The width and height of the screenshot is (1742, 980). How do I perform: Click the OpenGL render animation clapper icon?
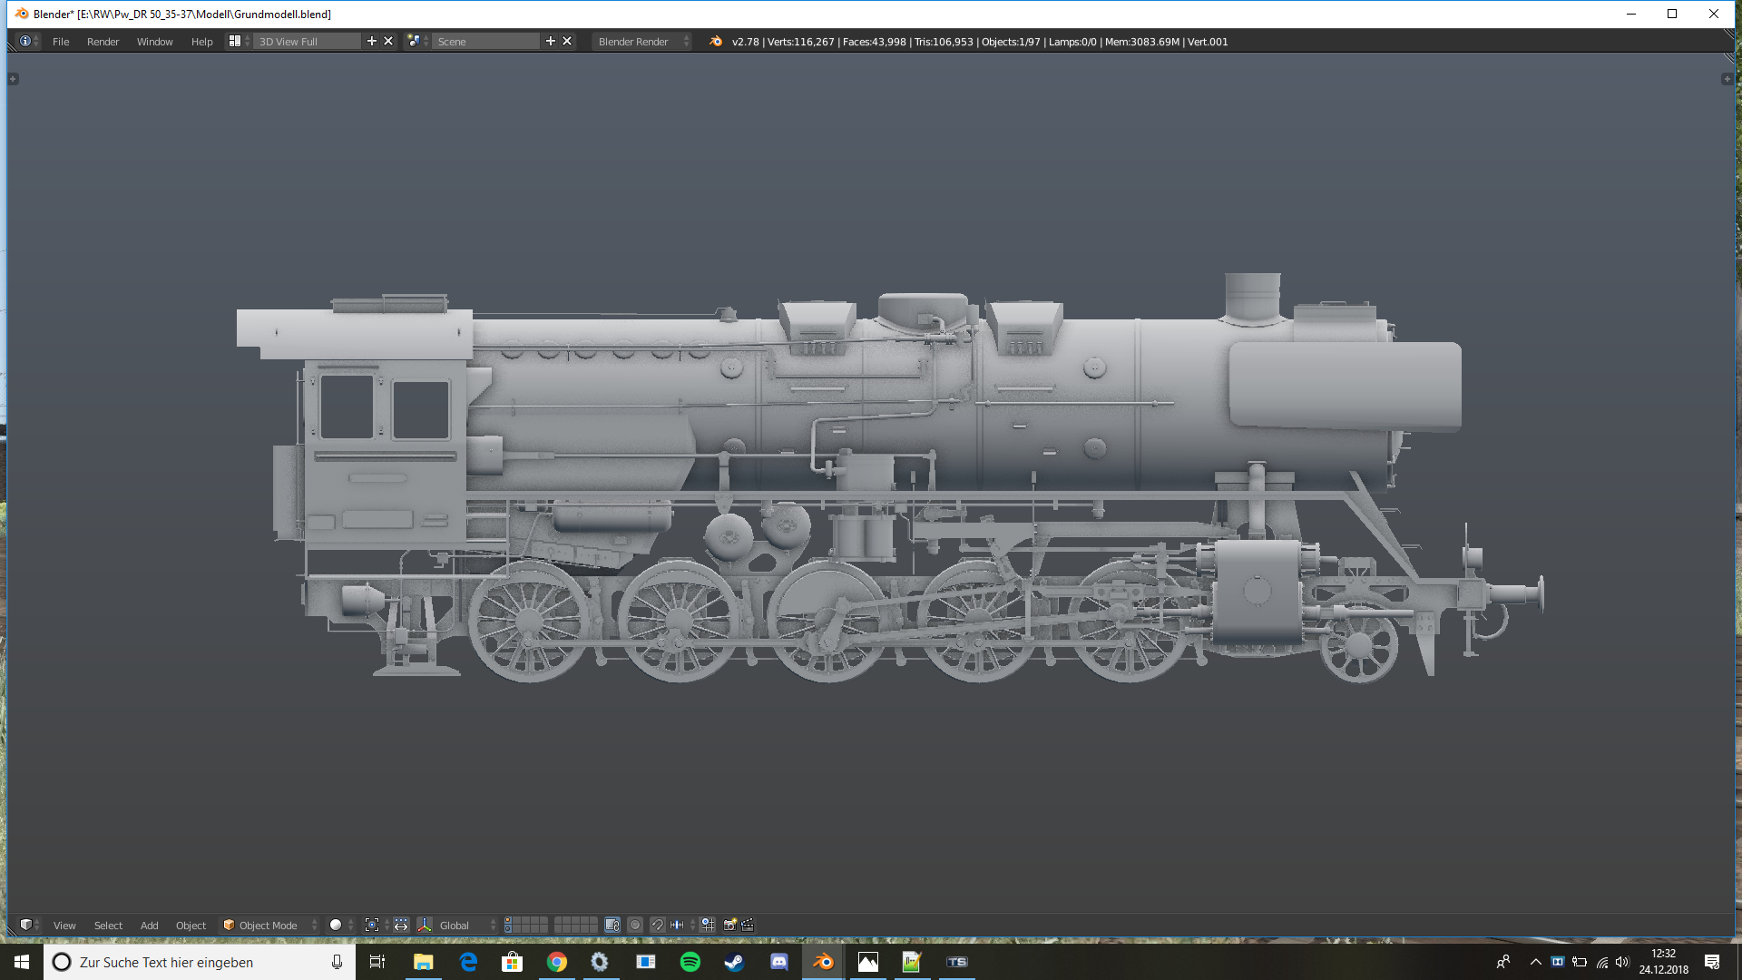click(x=748, y=926)
